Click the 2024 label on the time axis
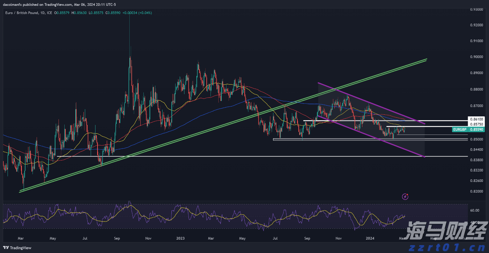The height and width of the screenshot is (253, 489). coord(370,238)
